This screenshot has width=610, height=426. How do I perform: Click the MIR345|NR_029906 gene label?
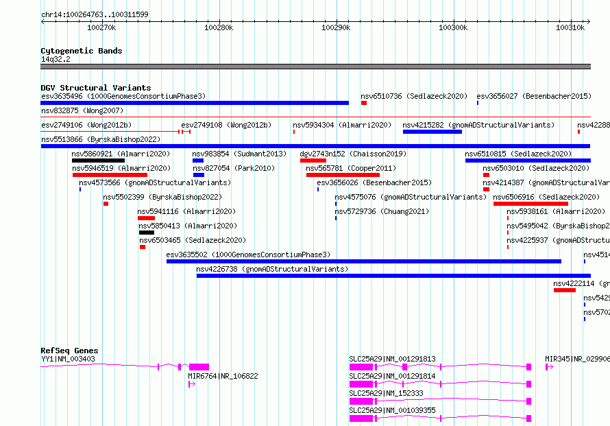577,359
